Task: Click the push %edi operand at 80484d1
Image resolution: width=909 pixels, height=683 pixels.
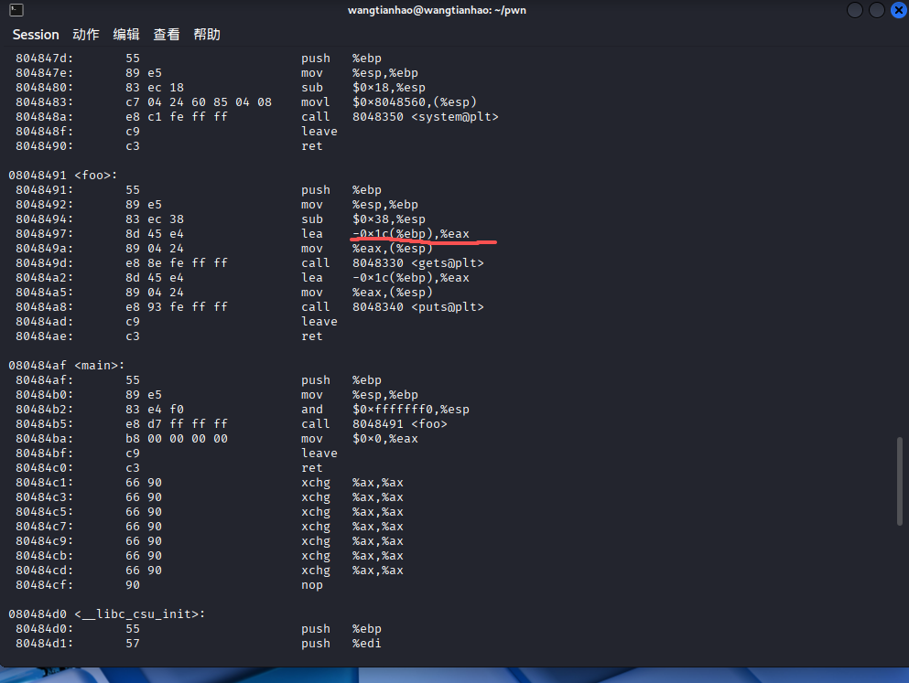Action: tap(367, 644)
